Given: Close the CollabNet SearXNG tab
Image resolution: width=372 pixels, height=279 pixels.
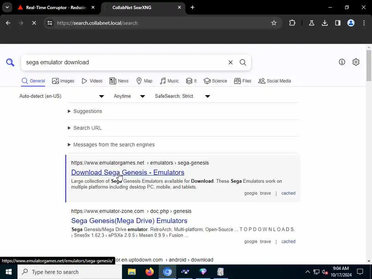Looking at the screenshot, I should point(179,8).
